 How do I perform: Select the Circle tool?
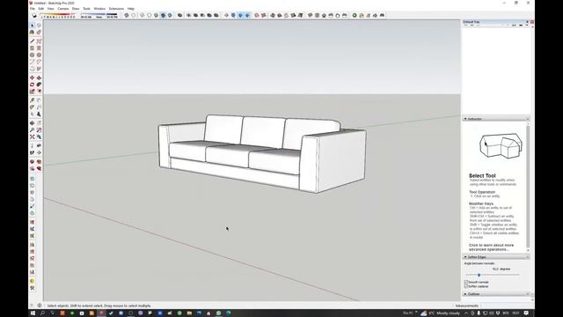click(x=32, y=55)
